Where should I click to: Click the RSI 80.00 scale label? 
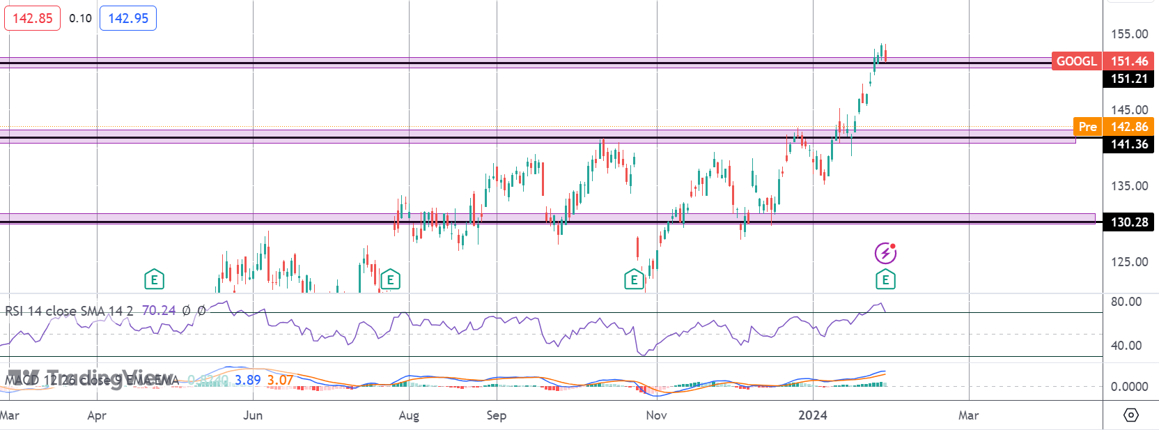[x=1126, y=302]
